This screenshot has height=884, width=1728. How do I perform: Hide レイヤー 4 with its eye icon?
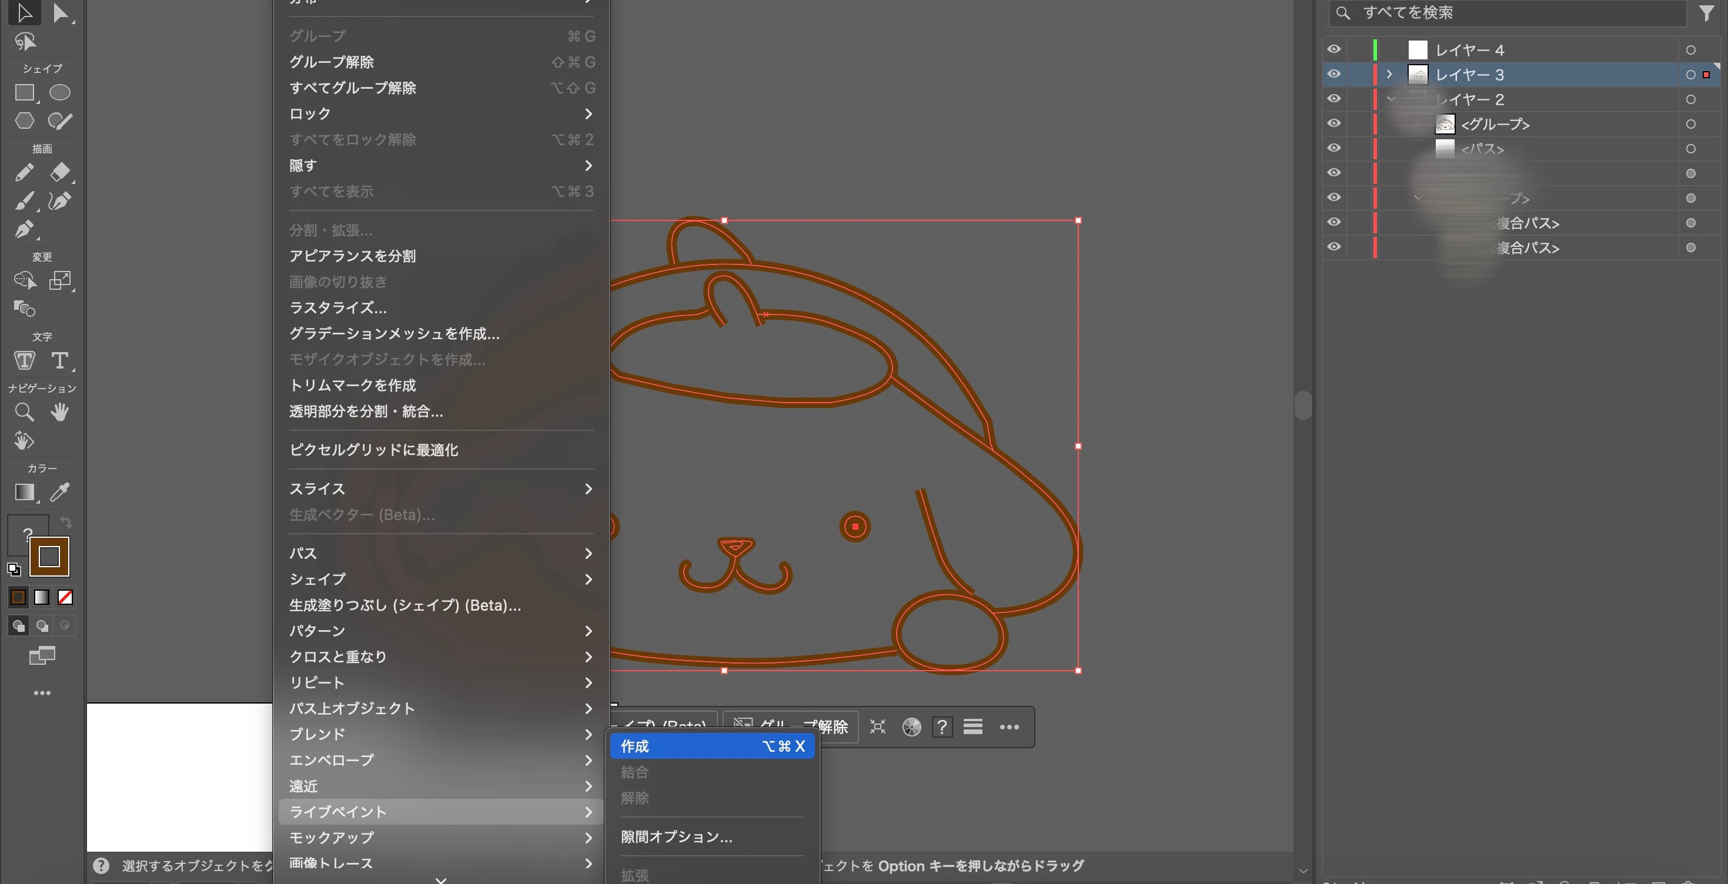click(1333, 49)
